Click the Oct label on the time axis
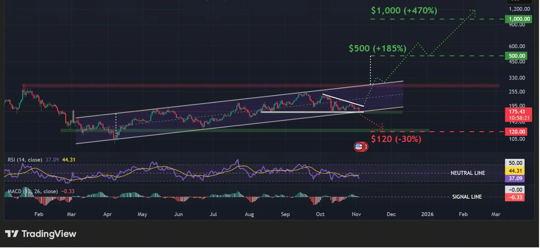The image size is (540, 248). [x=320, y=214]
